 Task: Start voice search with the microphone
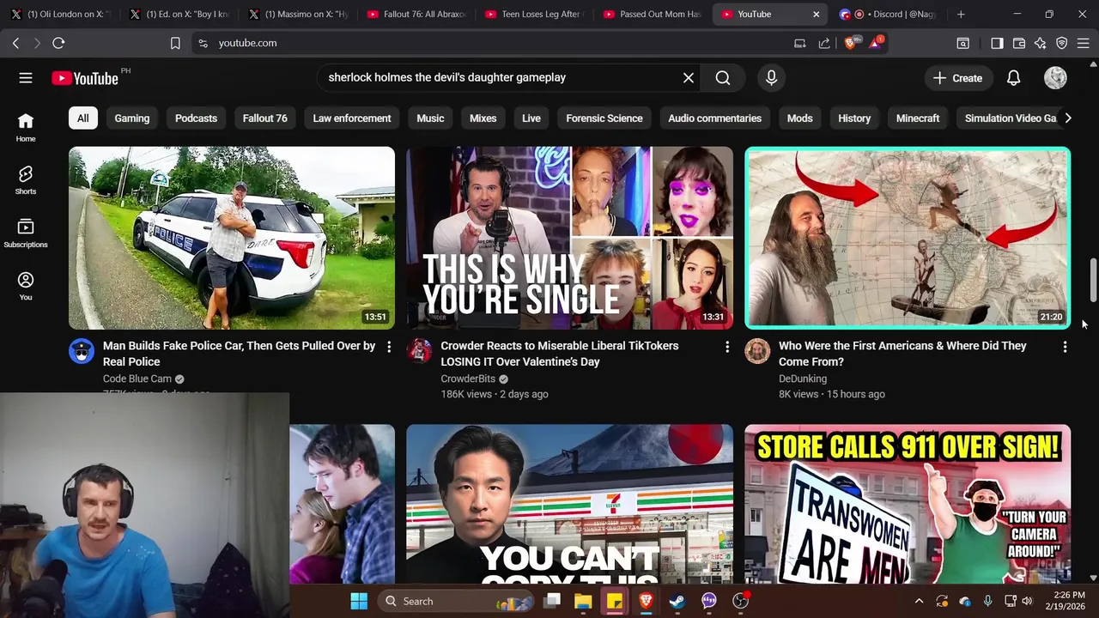tap(771, 78)
